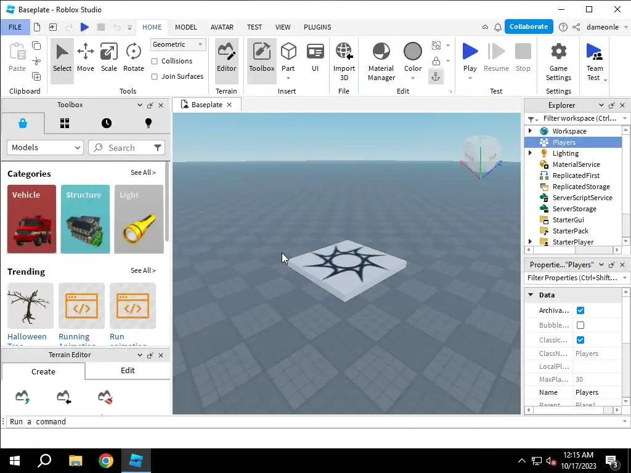Open the Part dropdown arrow
The width and height of the screenshot is (631, 473).
click(x=288, y=78)
